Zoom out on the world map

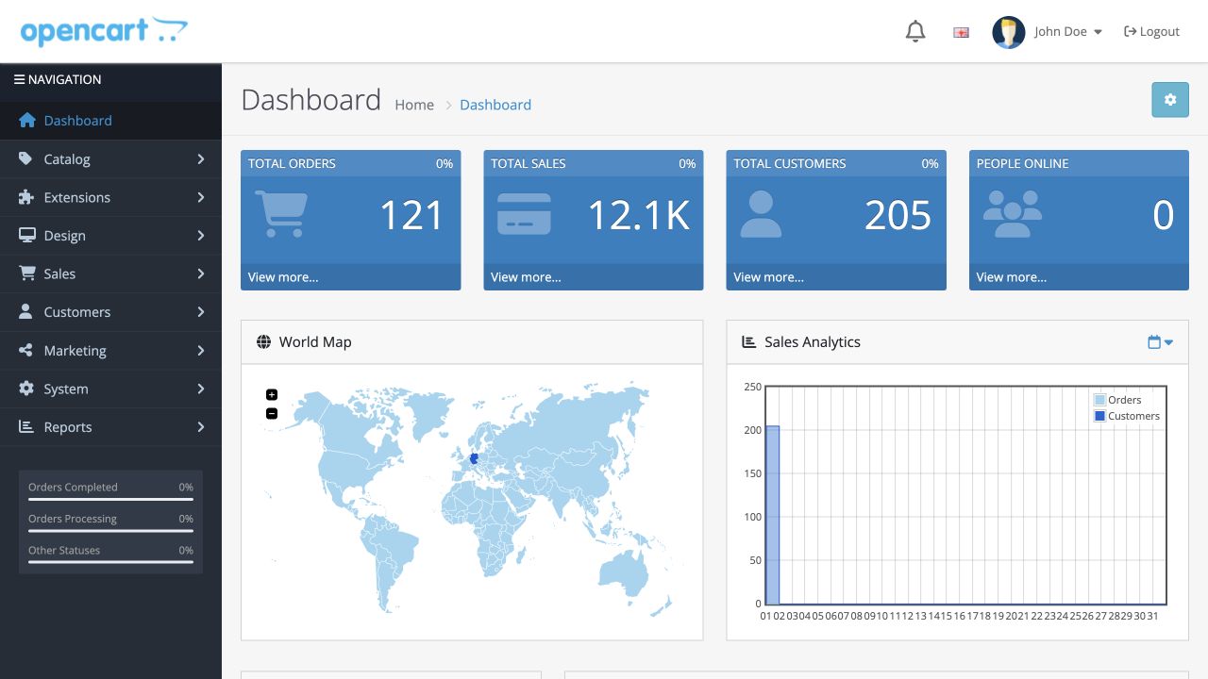point(272,413)
